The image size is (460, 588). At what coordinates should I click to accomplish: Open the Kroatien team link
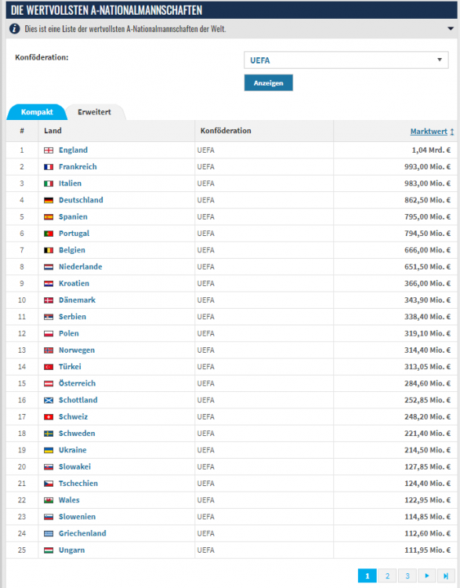[74, 283]
